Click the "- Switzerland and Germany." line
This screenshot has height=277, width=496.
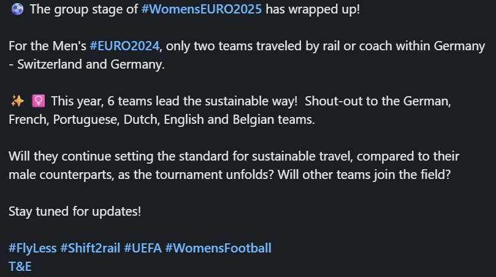(x=86, y=64)
